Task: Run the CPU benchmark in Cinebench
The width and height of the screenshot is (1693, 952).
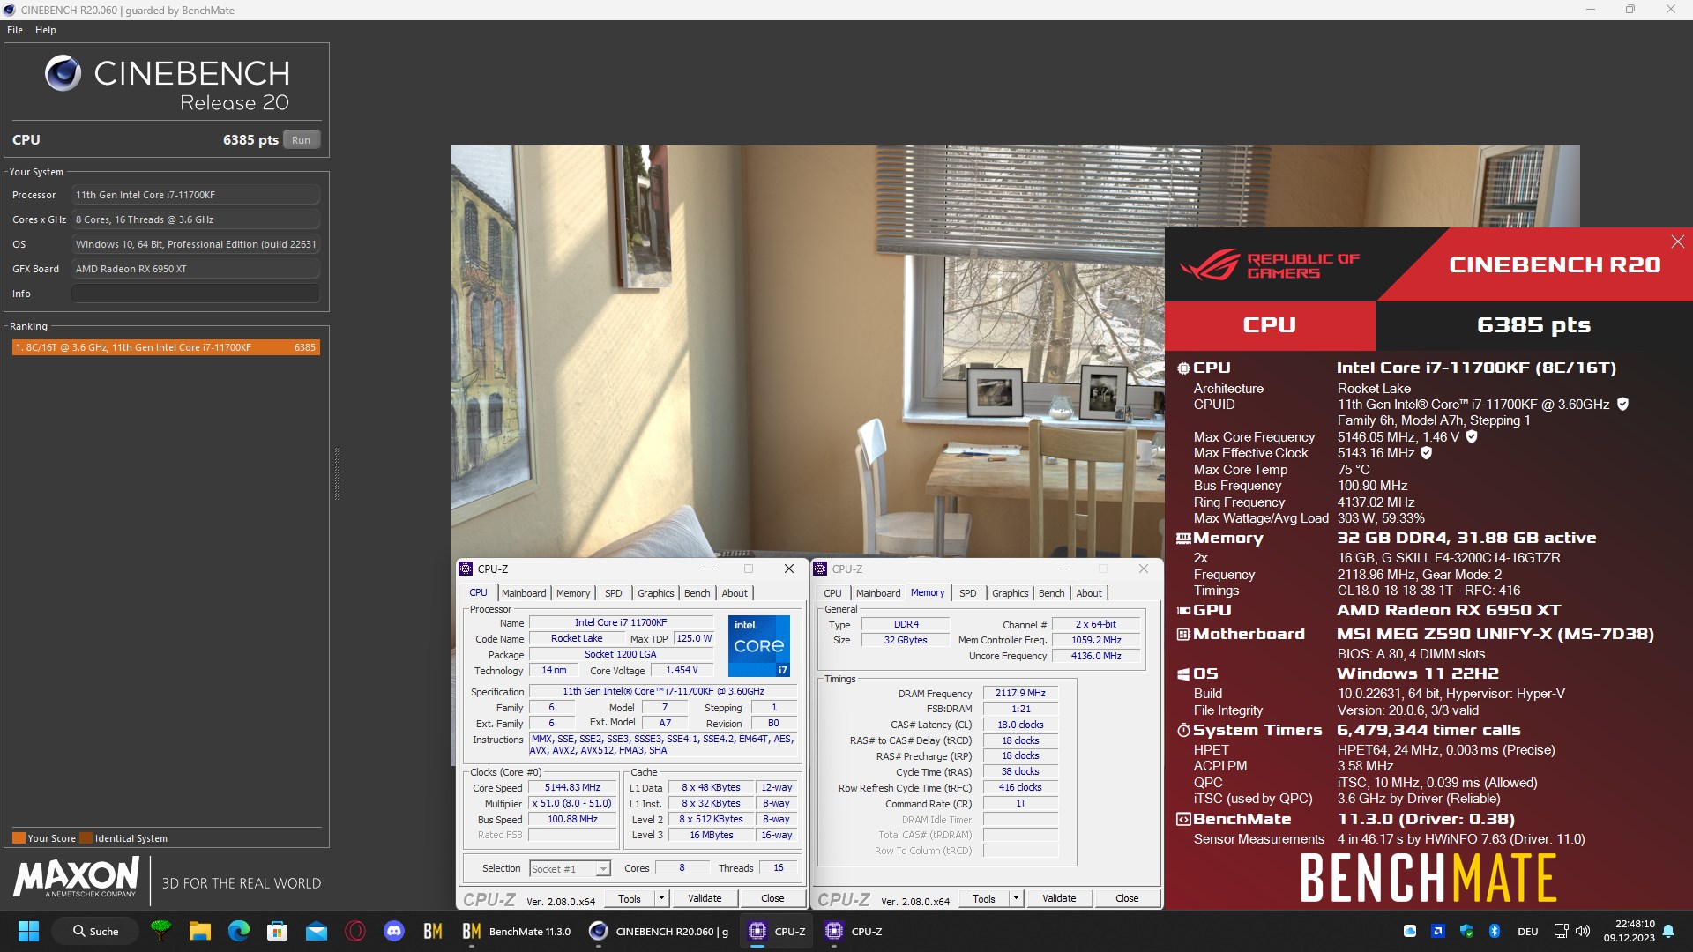Action: pyautogui.click(x=301, y=139)
